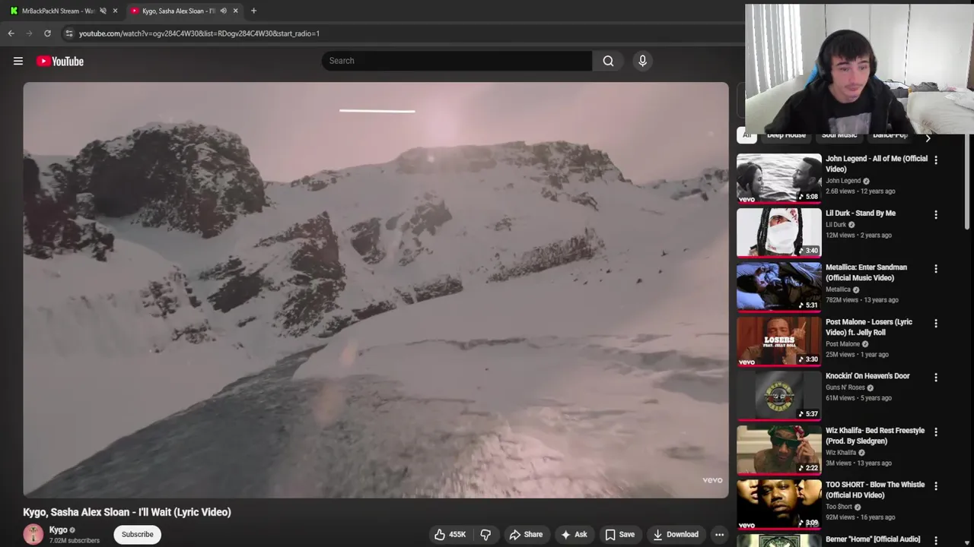Unmute the MrBackPackN Stream tab audio

[x=103, y=11]
